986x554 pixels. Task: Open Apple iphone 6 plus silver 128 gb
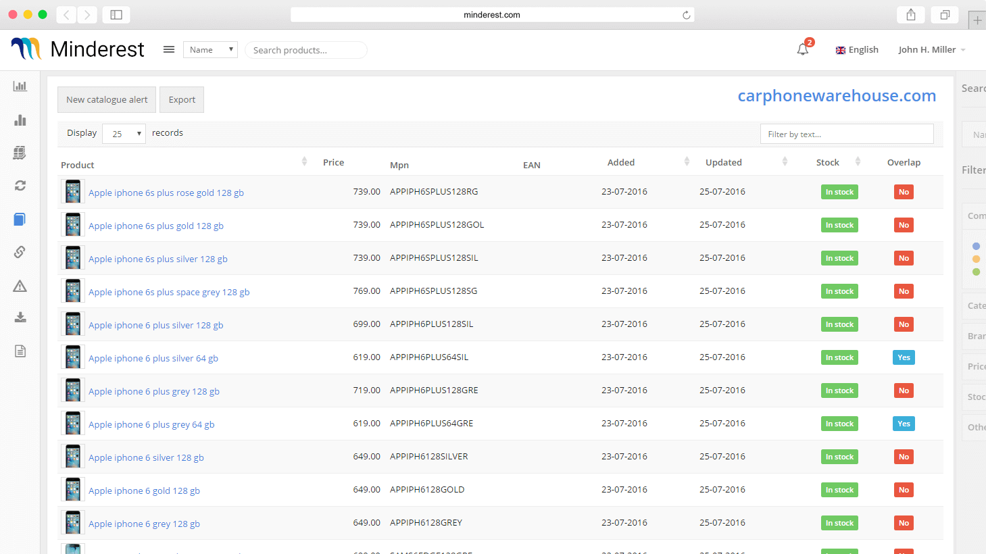156,325
